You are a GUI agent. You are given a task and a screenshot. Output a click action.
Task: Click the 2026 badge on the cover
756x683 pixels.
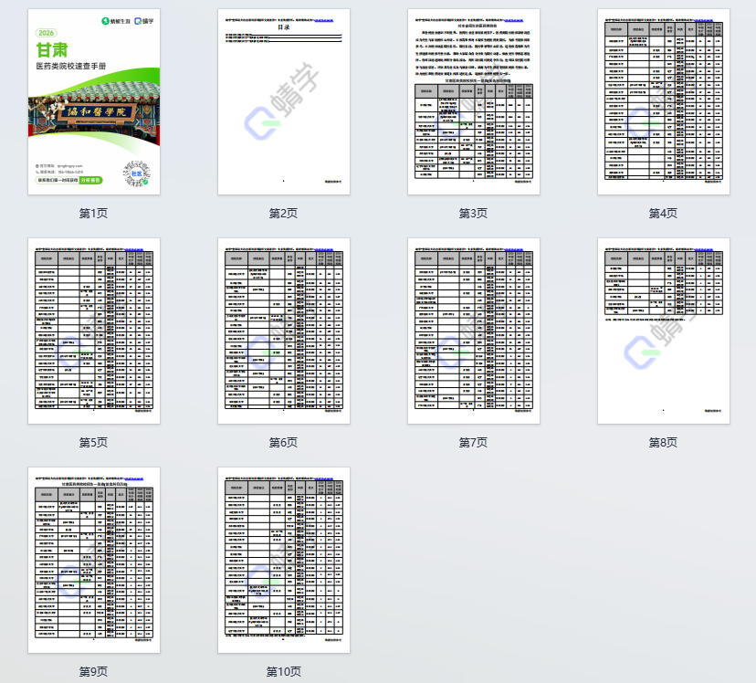point(47,33)
